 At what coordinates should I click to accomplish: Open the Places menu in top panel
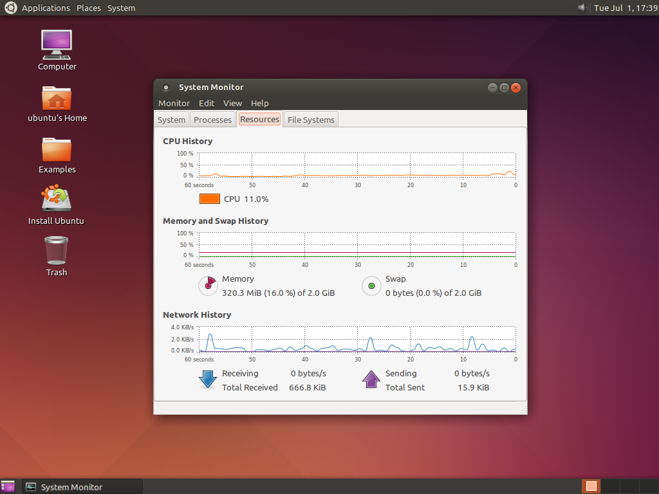click(89, 8)
